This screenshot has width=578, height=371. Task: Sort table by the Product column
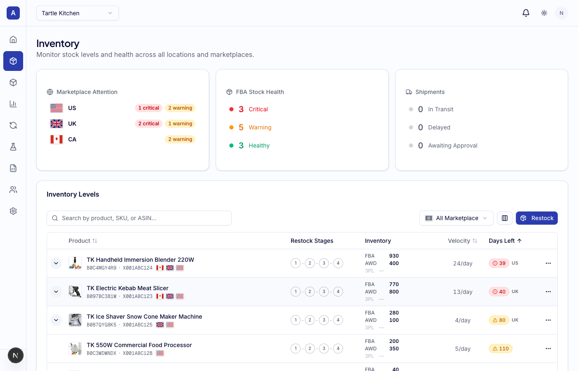(x=83, y=240)
